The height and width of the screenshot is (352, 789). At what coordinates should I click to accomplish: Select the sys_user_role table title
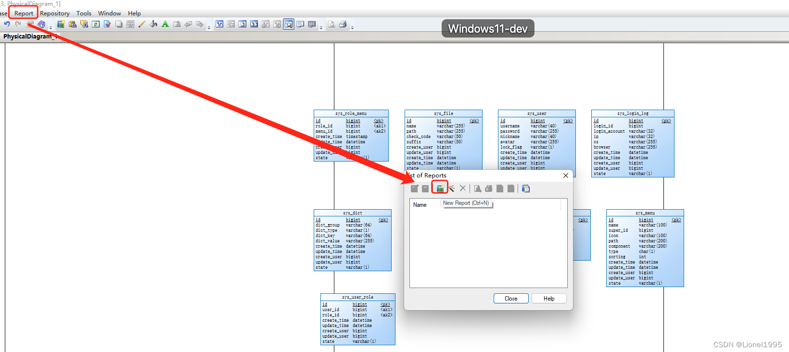tap(358, 297)
